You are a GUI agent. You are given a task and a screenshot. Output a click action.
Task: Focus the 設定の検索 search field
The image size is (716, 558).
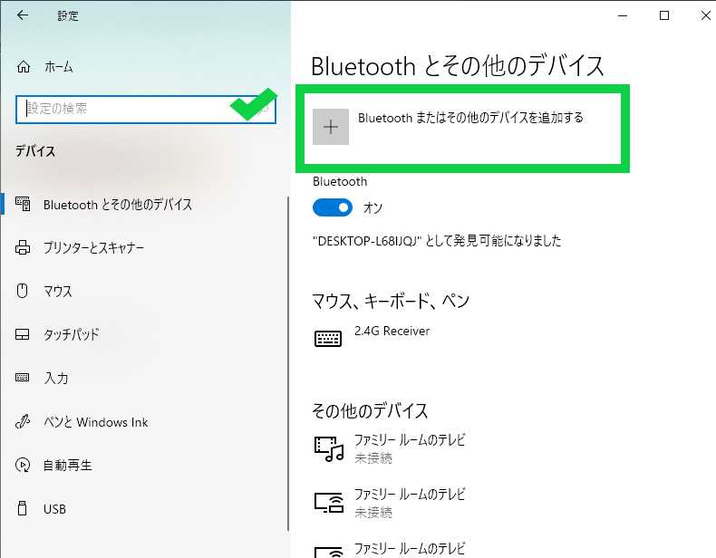[146, 109]
